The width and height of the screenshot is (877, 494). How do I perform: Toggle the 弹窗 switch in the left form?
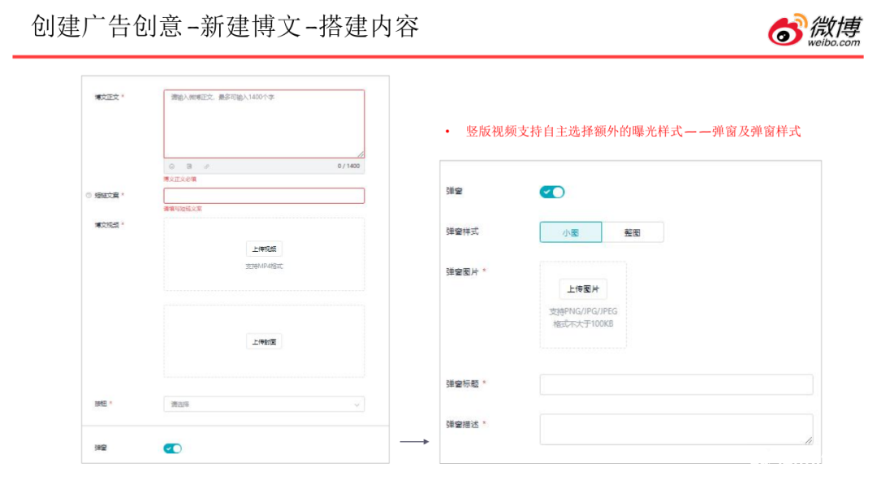pos(173,448)
